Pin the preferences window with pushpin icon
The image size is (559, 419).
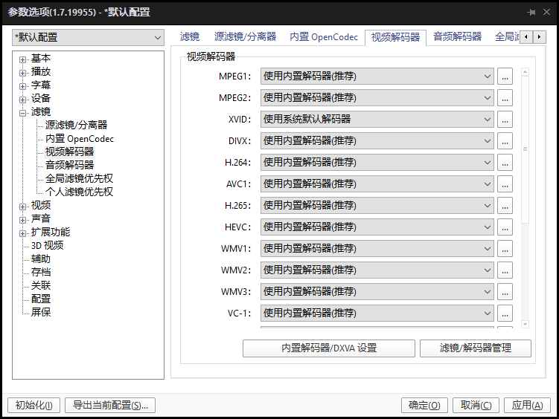point(531,12)
